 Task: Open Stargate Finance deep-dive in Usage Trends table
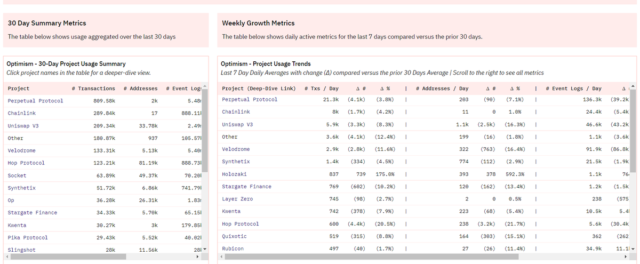coord(246,187)
